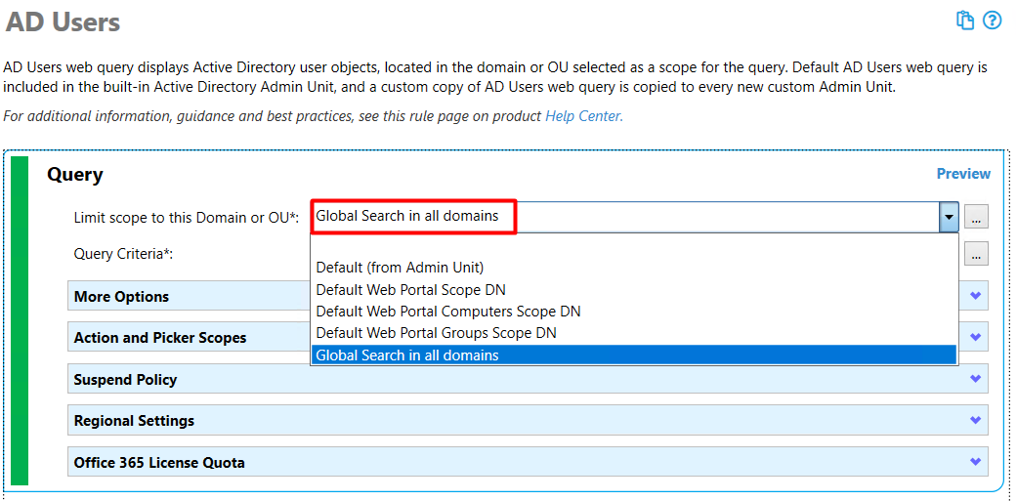This screenshot has height=501, width=1017.
Task: Click the Action and Picker Scopes chevron
Action: coord(975,338)
